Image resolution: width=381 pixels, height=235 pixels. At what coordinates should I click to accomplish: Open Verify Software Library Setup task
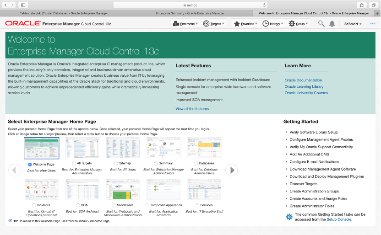[x=314, y=132]
